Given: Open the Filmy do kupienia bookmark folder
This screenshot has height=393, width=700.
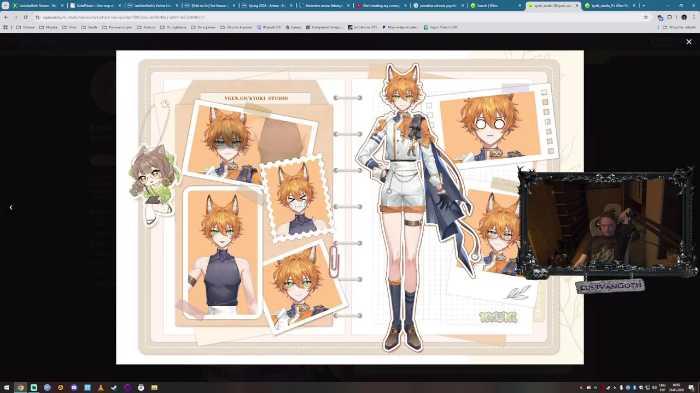Looking at the screenshot, I should point(236,27).
